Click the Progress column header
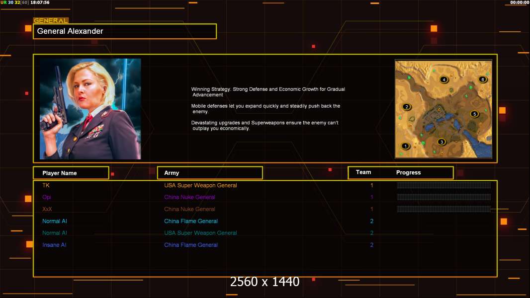The image size is (530, 298). [x=408, y=172]
